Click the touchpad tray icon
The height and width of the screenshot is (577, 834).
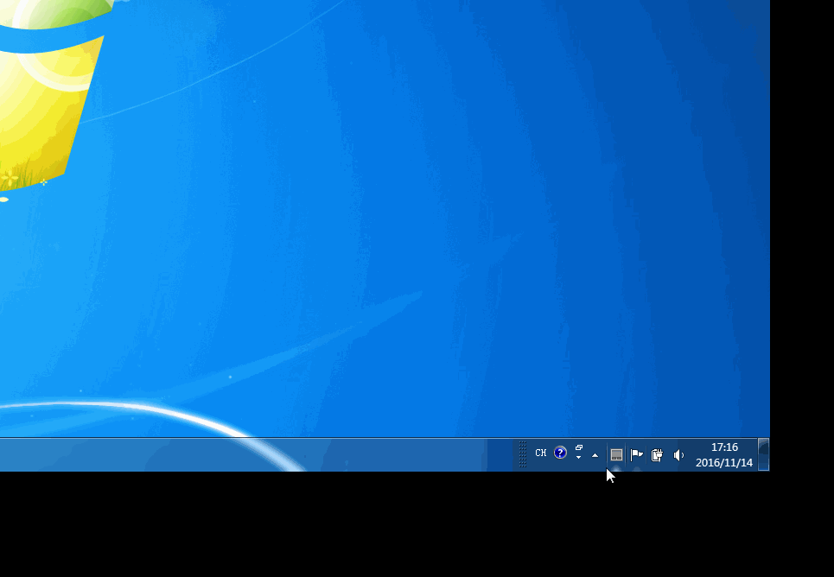pyautogui.click(x=616, y=454)
